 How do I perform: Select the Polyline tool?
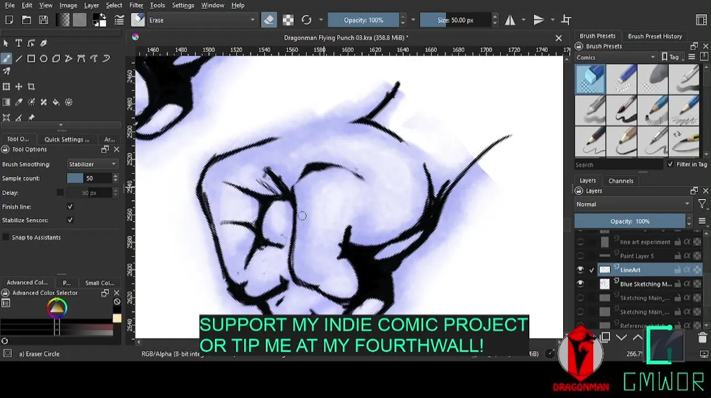69,58
